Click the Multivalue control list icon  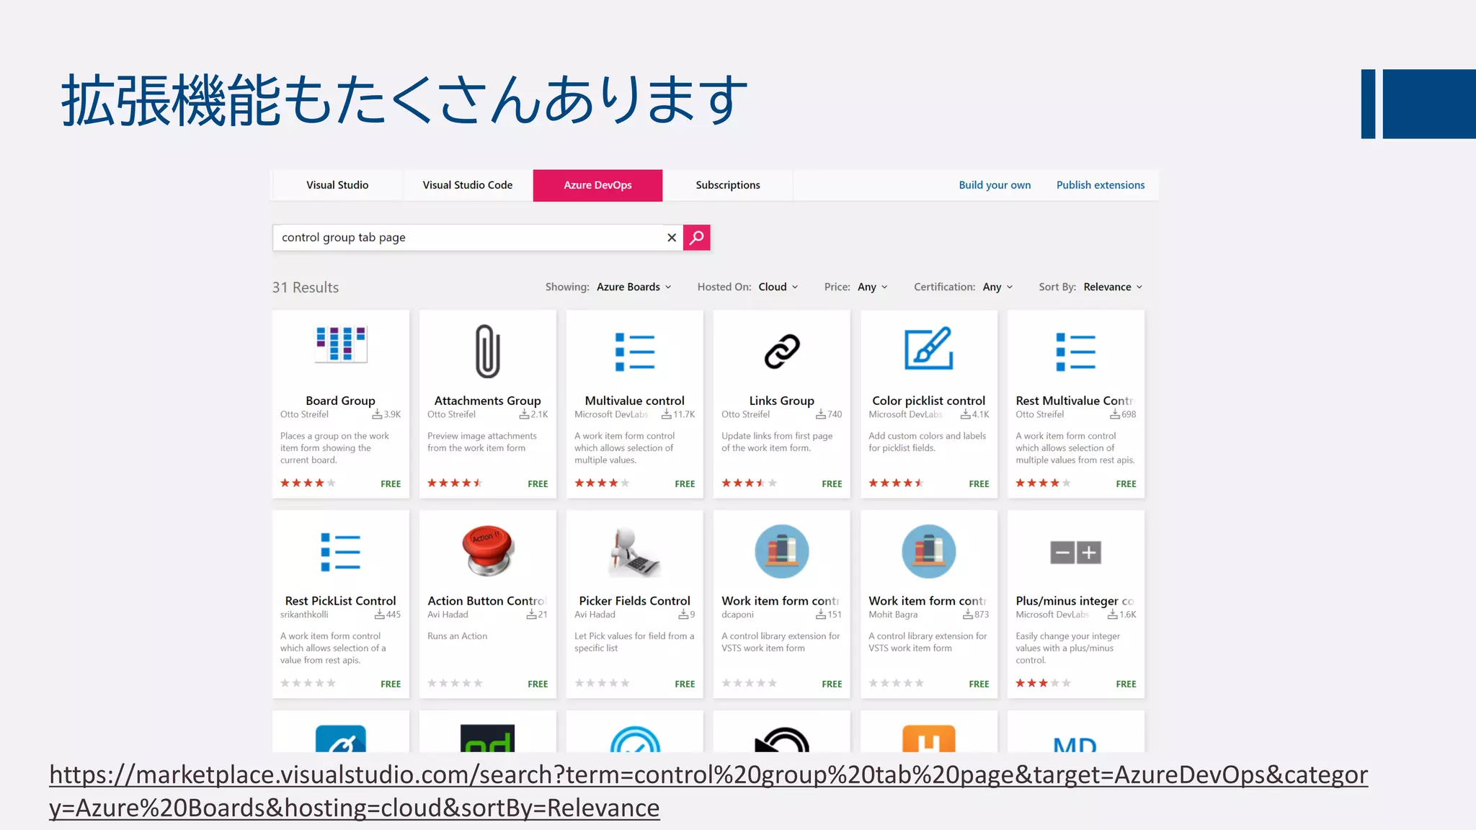635,352
